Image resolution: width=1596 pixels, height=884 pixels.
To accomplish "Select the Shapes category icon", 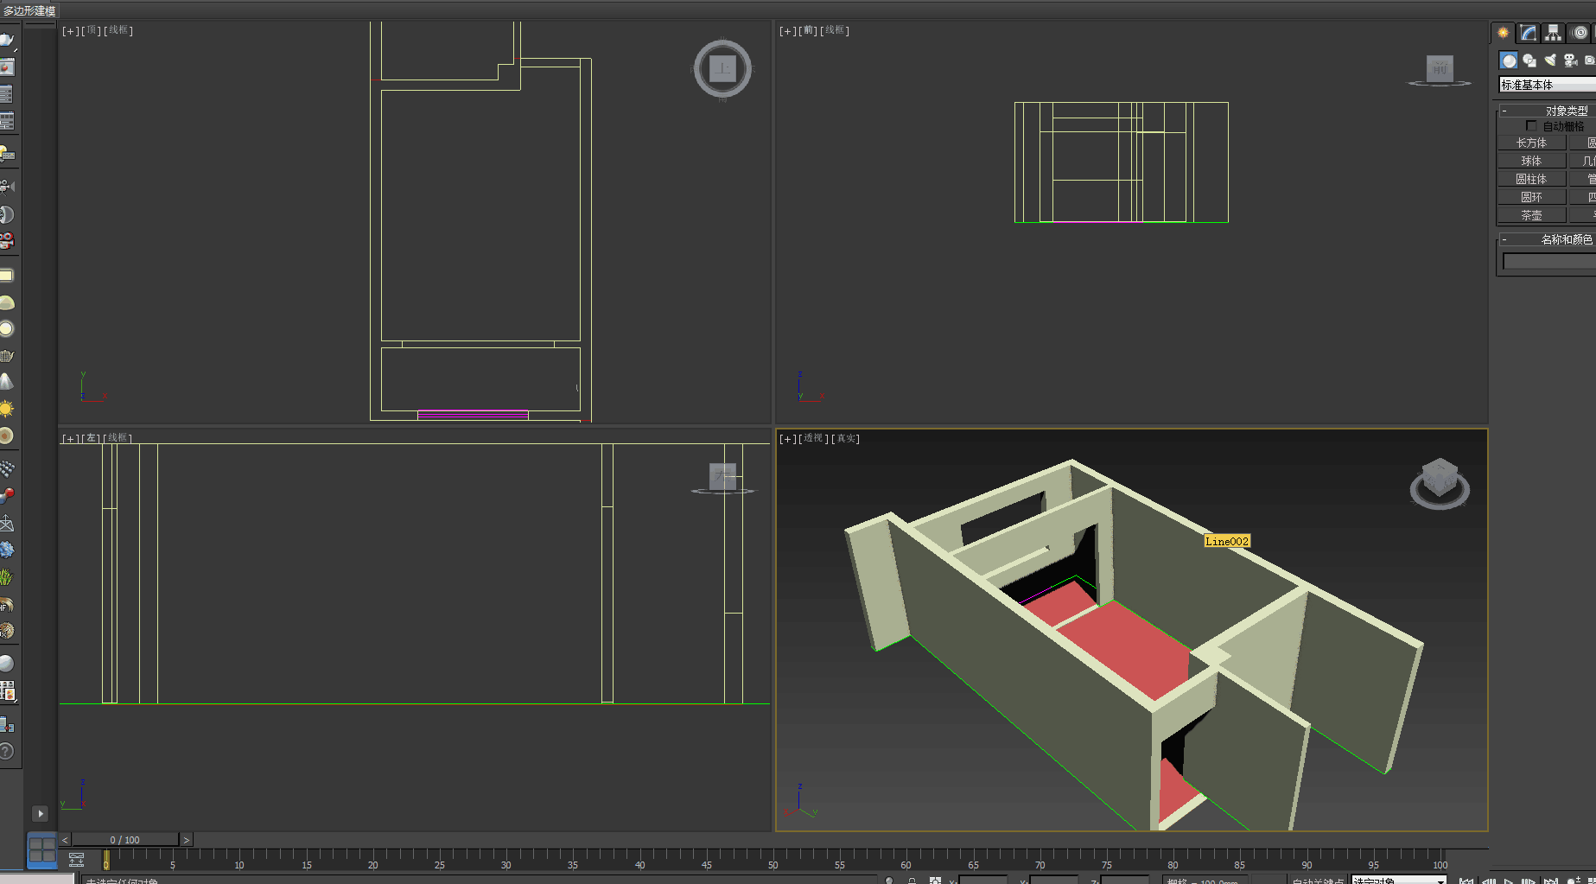I will pos(1529,60).
